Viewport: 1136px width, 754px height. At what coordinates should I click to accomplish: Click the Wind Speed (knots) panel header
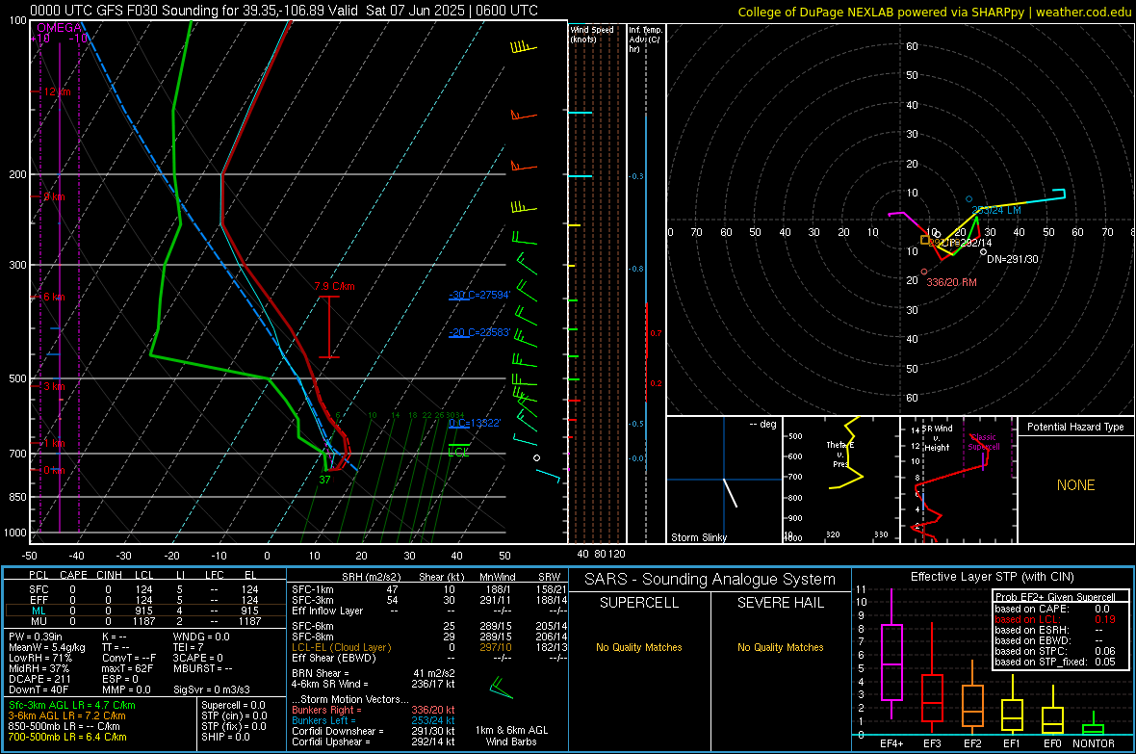click(592, 34)
